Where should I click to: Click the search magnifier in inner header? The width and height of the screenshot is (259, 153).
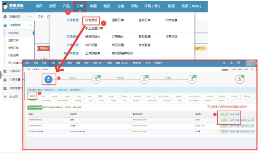click(x=224, y=63)
